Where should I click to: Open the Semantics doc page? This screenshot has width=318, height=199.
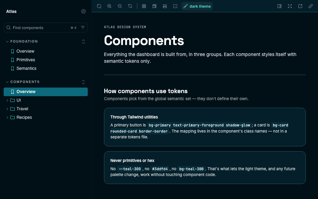[x=26, y=69]
